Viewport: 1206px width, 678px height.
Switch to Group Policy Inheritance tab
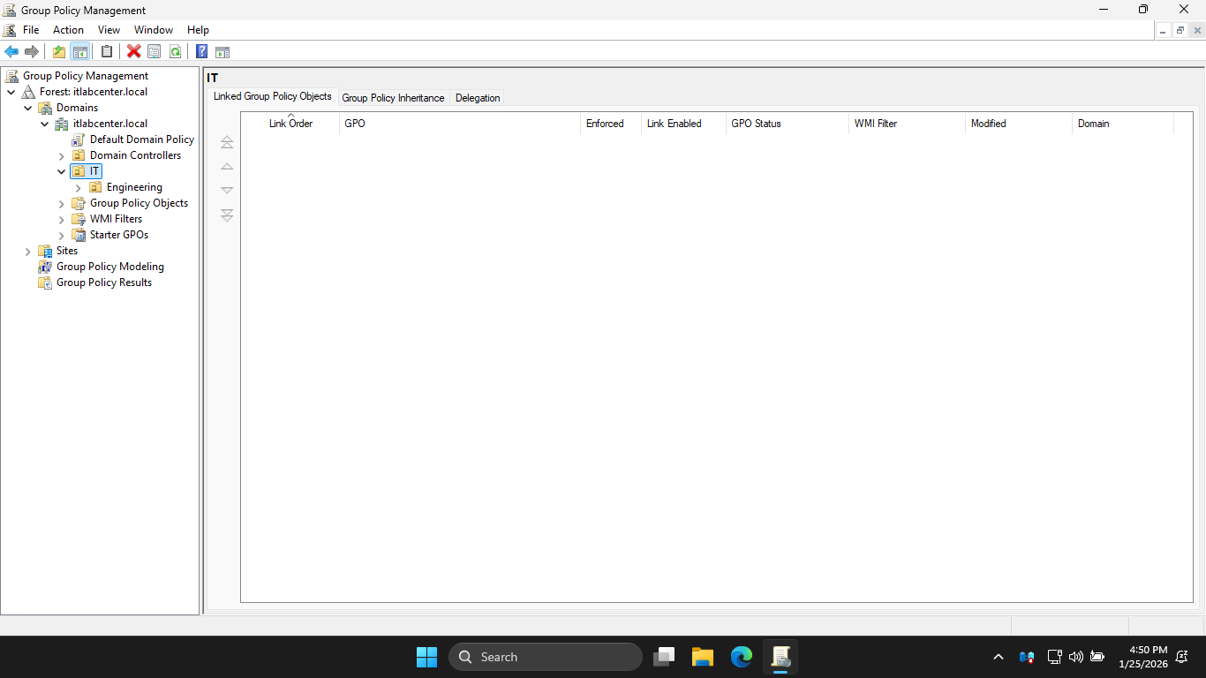[x=393, y=98]
